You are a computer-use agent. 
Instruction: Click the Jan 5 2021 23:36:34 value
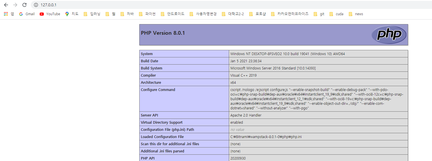[246, 61]
